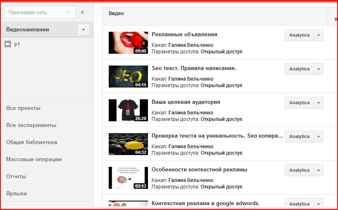This screenshot has height=210, width=338.
Task: Click Analytics button for Особенности контекстной рекламы
Action: 300,170
